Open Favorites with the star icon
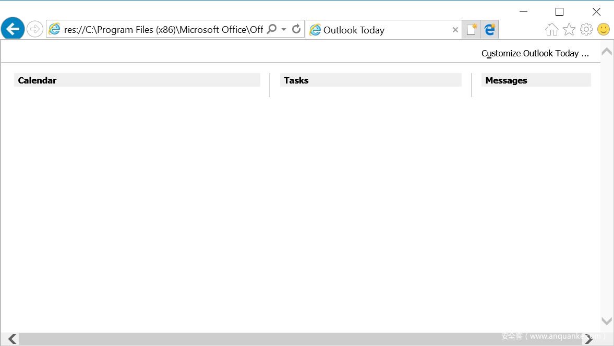This screenshot has width=614, height=346. click(569, 29)
